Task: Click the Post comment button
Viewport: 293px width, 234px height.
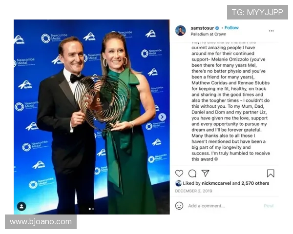Action: 269,206
